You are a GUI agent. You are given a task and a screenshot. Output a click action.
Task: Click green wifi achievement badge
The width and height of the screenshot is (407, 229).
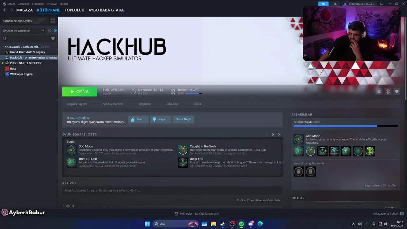(x=370, y=151)
